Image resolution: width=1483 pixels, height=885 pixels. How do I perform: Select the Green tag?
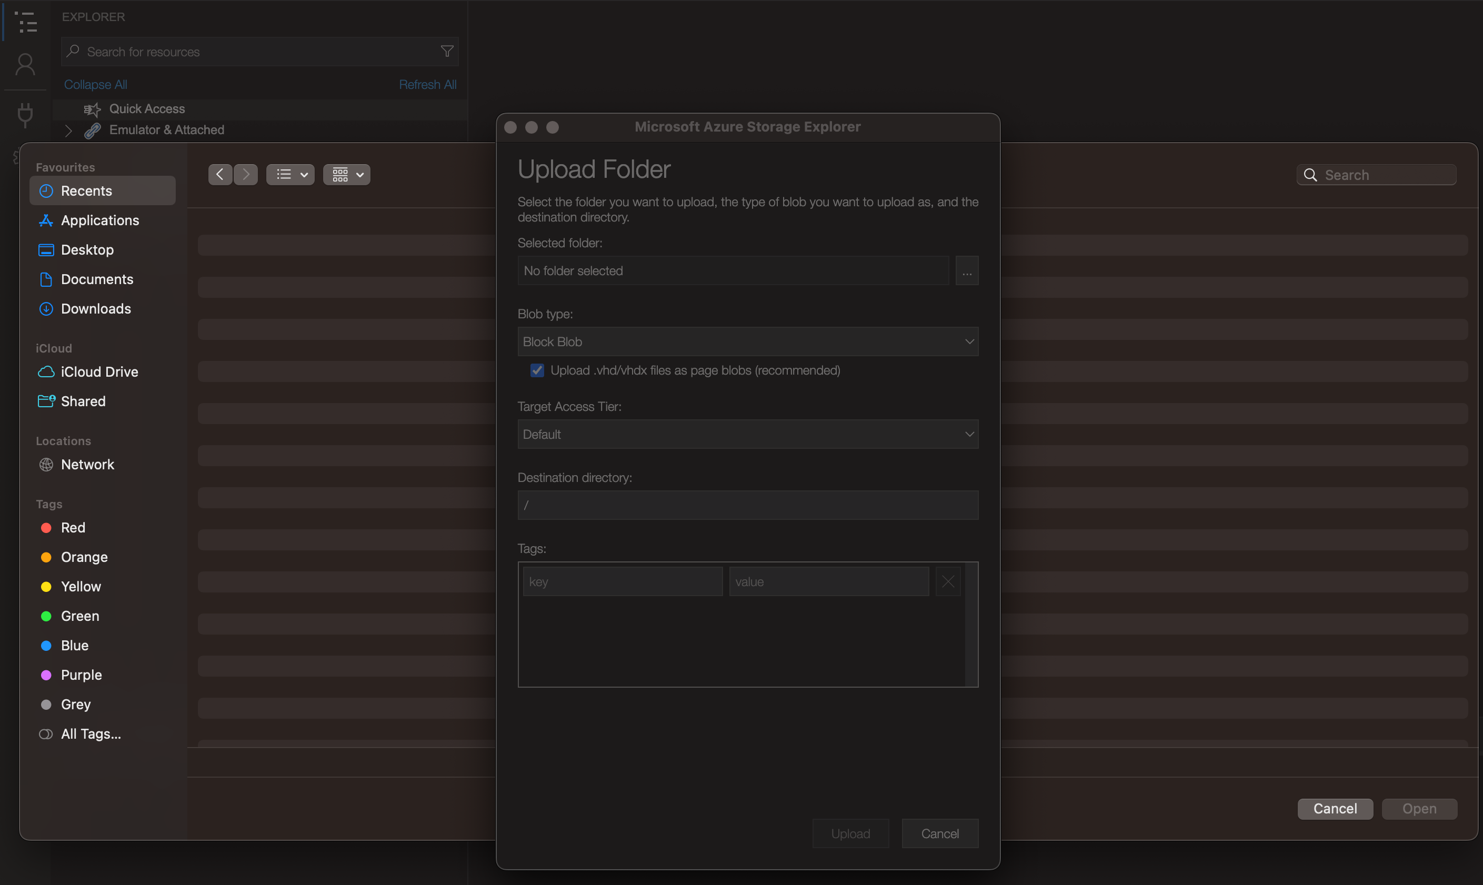pos(103,616)
